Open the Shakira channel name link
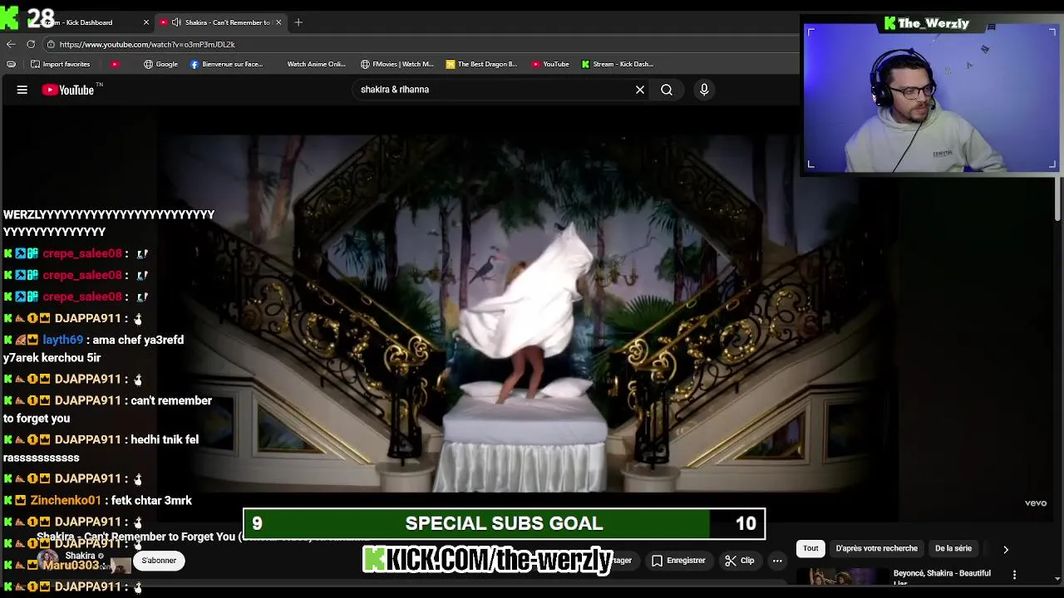Image resolution: width=1064 pixels, height=598 pixels. point(81,556)
